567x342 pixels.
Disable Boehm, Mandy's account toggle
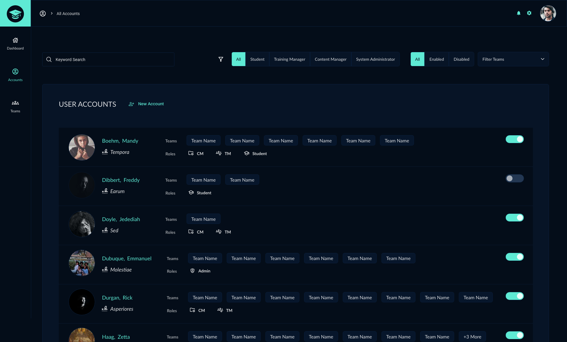pos(515,139)
